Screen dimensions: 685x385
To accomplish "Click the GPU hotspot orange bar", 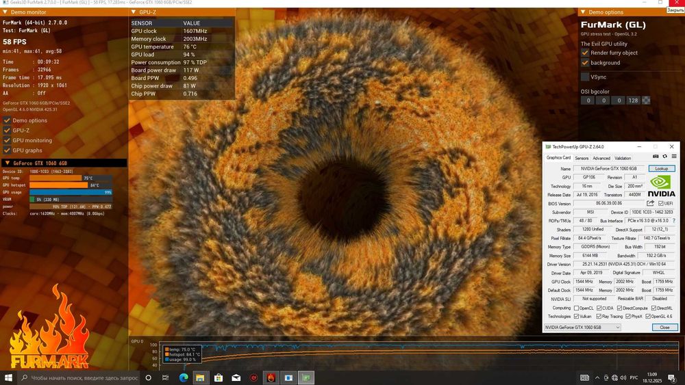I will (x=58, y=185).
